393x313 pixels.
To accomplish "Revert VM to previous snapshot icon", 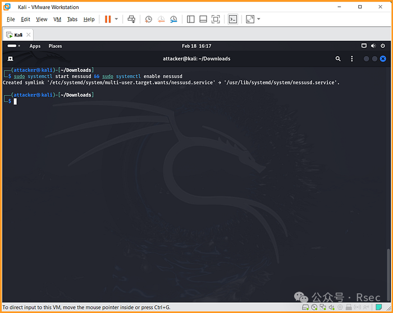I will (161, 19).
